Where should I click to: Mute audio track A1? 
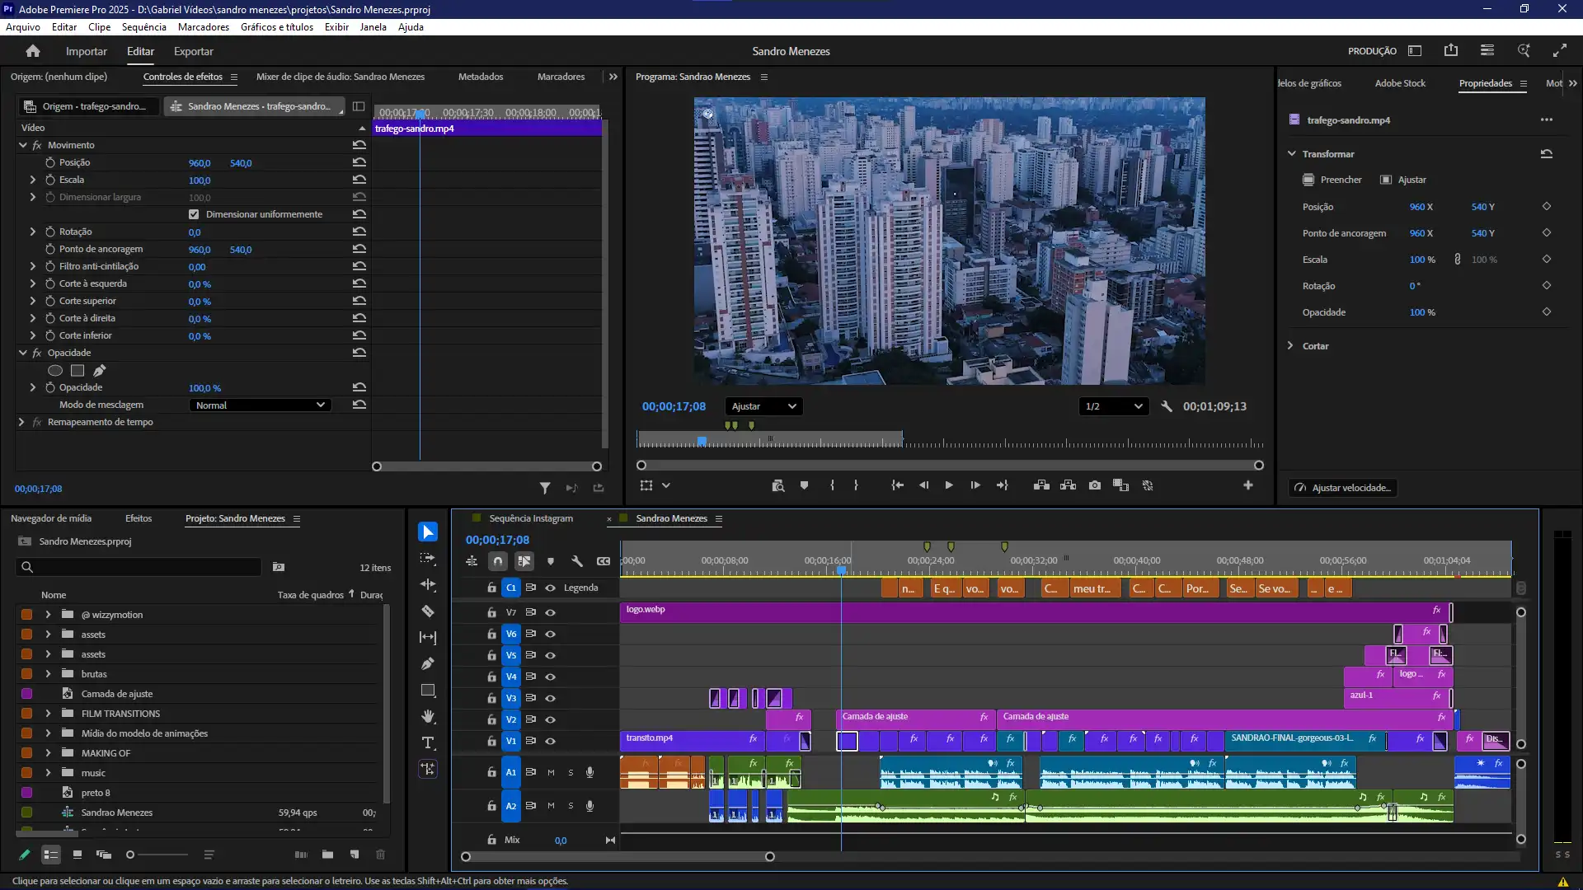point(551,772)
